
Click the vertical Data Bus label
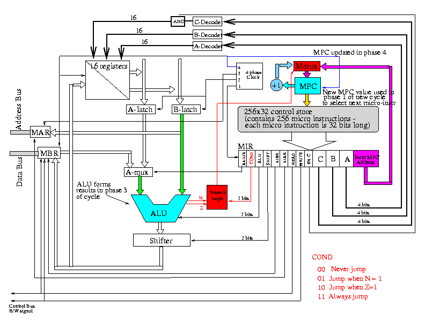pyautogui.click(x=19, y=172)
